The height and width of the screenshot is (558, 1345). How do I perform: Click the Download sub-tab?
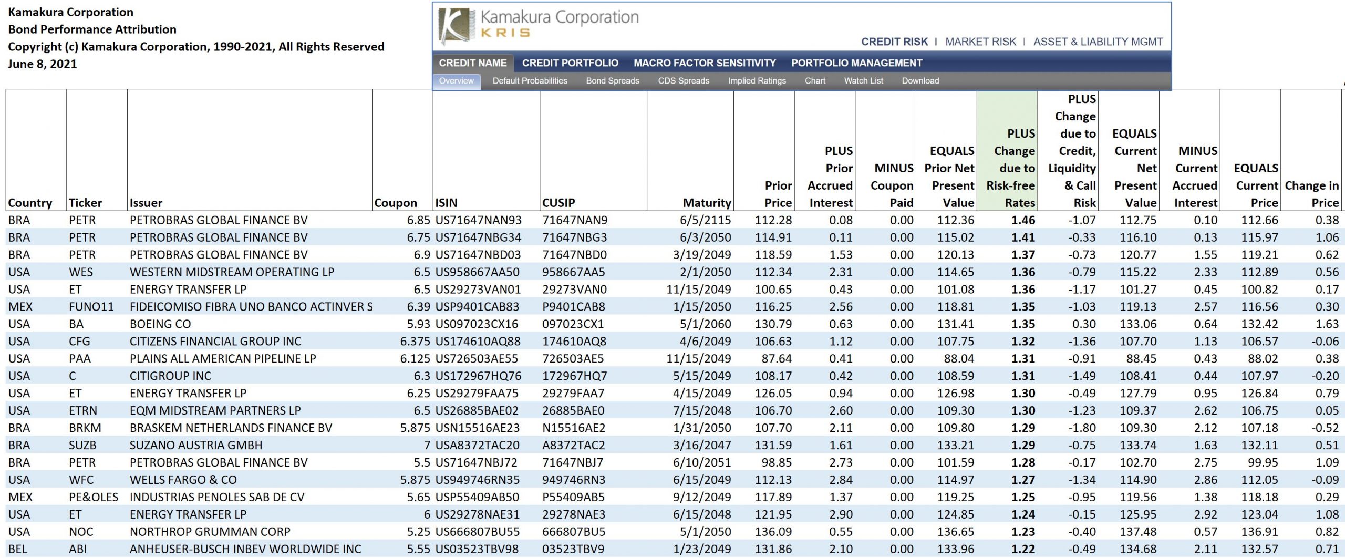coord(920,81)
